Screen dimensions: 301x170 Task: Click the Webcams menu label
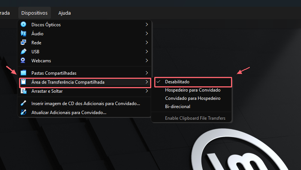(41, 61)
